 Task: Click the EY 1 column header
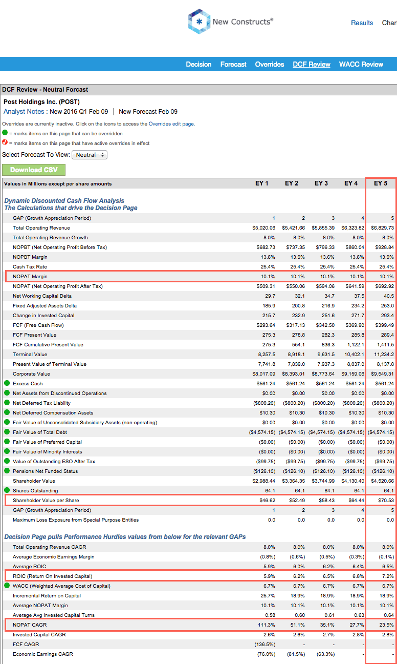coord(262,183)
